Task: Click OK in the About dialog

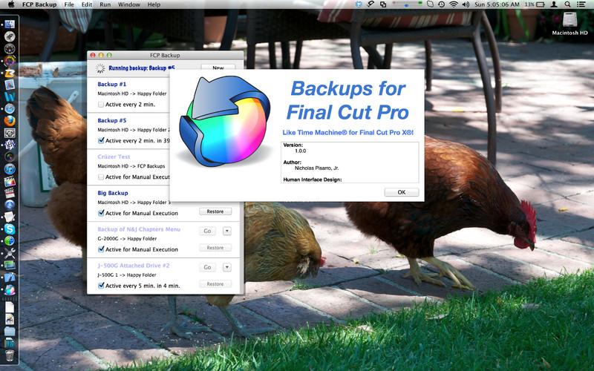Action: coord(402,192)
